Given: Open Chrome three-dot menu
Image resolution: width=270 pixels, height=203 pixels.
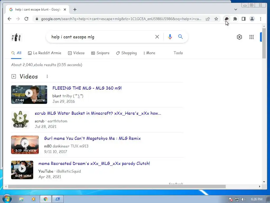Looking at the screenshot, I should coord(261,19).
